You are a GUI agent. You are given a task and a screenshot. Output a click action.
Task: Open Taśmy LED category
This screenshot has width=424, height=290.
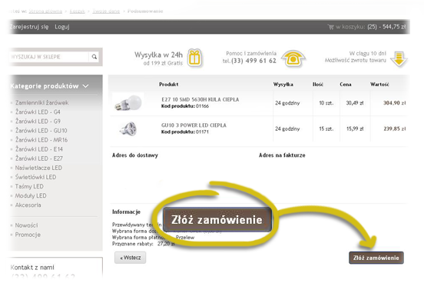click(x=29, y=186)
